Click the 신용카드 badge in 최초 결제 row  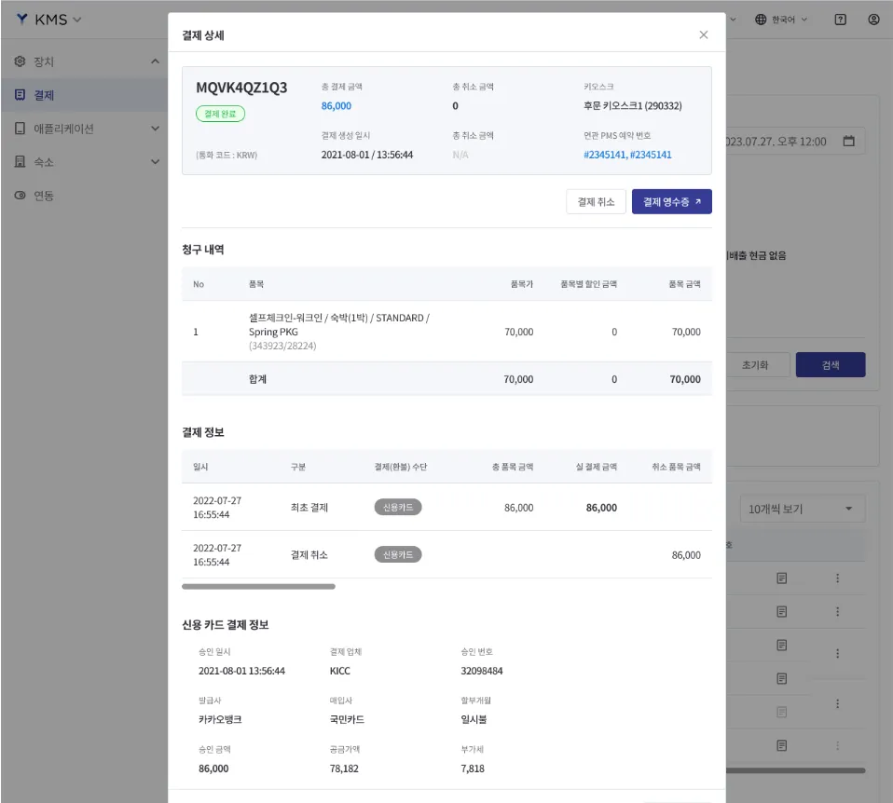[397, 507]
